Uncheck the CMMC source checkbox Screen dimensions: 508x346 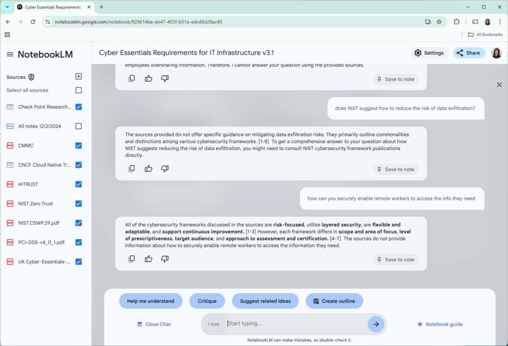point(78,146)
